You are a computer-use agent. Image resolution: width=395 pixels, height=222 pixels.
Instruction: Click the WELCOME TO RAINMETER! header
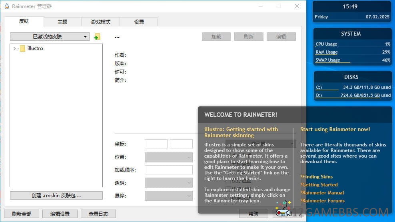[241, 115]
